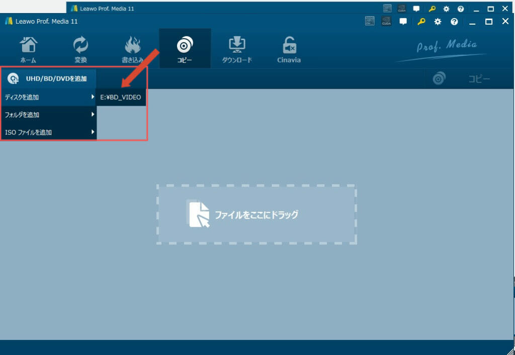Screen dimensions: 515x355
Task: Click the CUDA icon in the back Leawo window
Action: (x=402, y=9)
